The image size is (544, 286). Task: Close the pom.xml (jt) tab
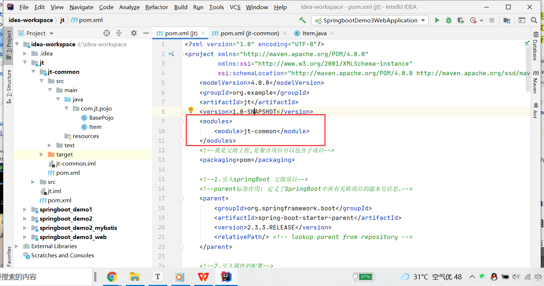(x=203, y=33)
